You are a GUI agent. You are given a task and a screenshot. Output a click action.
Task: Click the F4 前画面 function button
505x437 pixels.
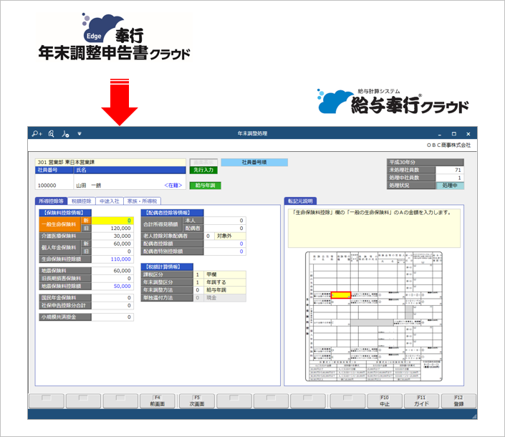point(158,401)
